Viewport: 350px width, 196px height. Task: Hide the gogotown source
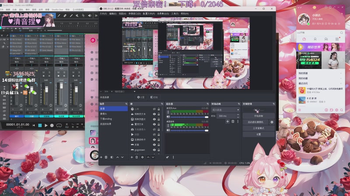(x=154, y=150)
